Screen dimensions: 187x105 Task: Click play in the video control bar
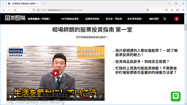pyautogui.click(x=11, y=97)
